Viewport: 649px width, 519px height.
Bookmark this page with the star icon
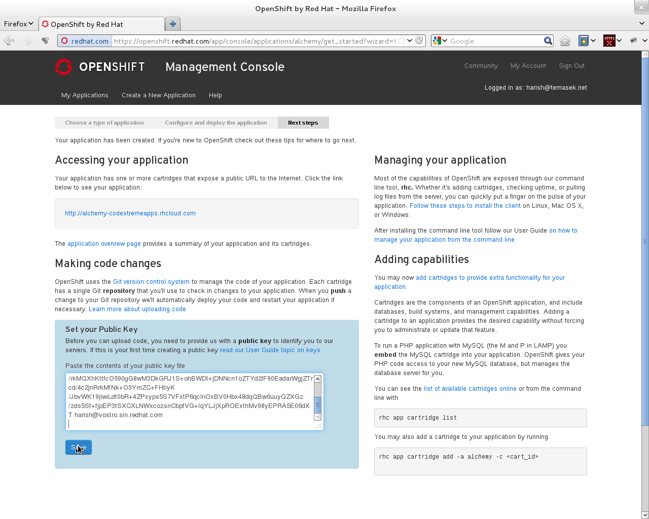click(x=402, y=41)
